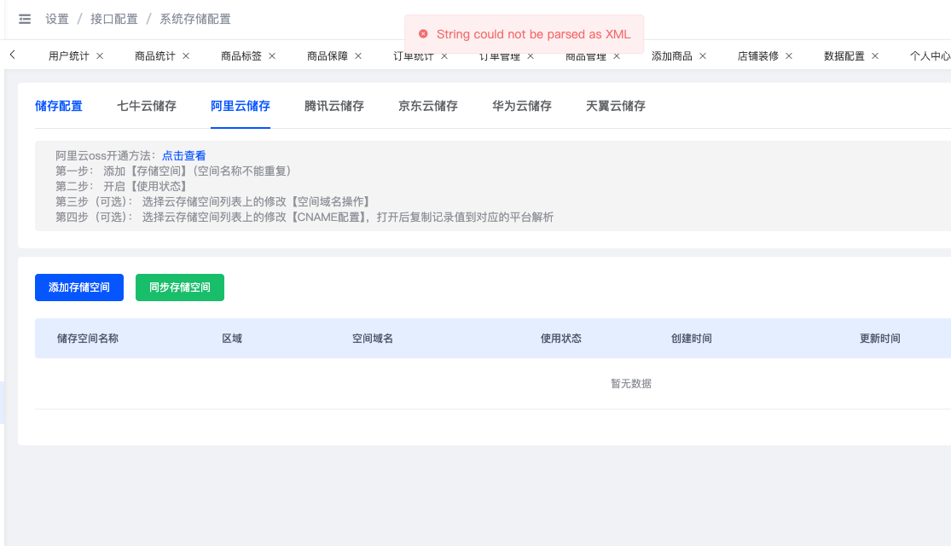Open the 腾讯云储存 tab
The width and height of the screenshot is (951, 546).
coord(334,106)
